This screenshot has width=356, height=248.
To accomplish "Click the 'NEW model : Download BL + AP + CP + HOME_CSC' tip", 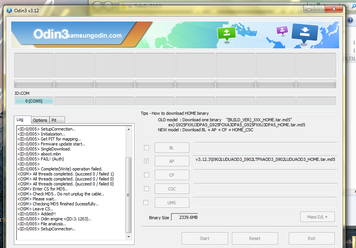I will [x=205, y=130].
